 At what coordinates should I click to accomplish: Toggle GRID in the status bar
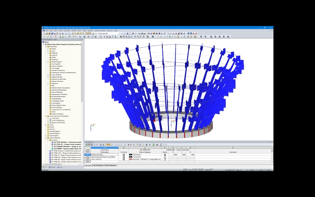click(x=190, y=170)
